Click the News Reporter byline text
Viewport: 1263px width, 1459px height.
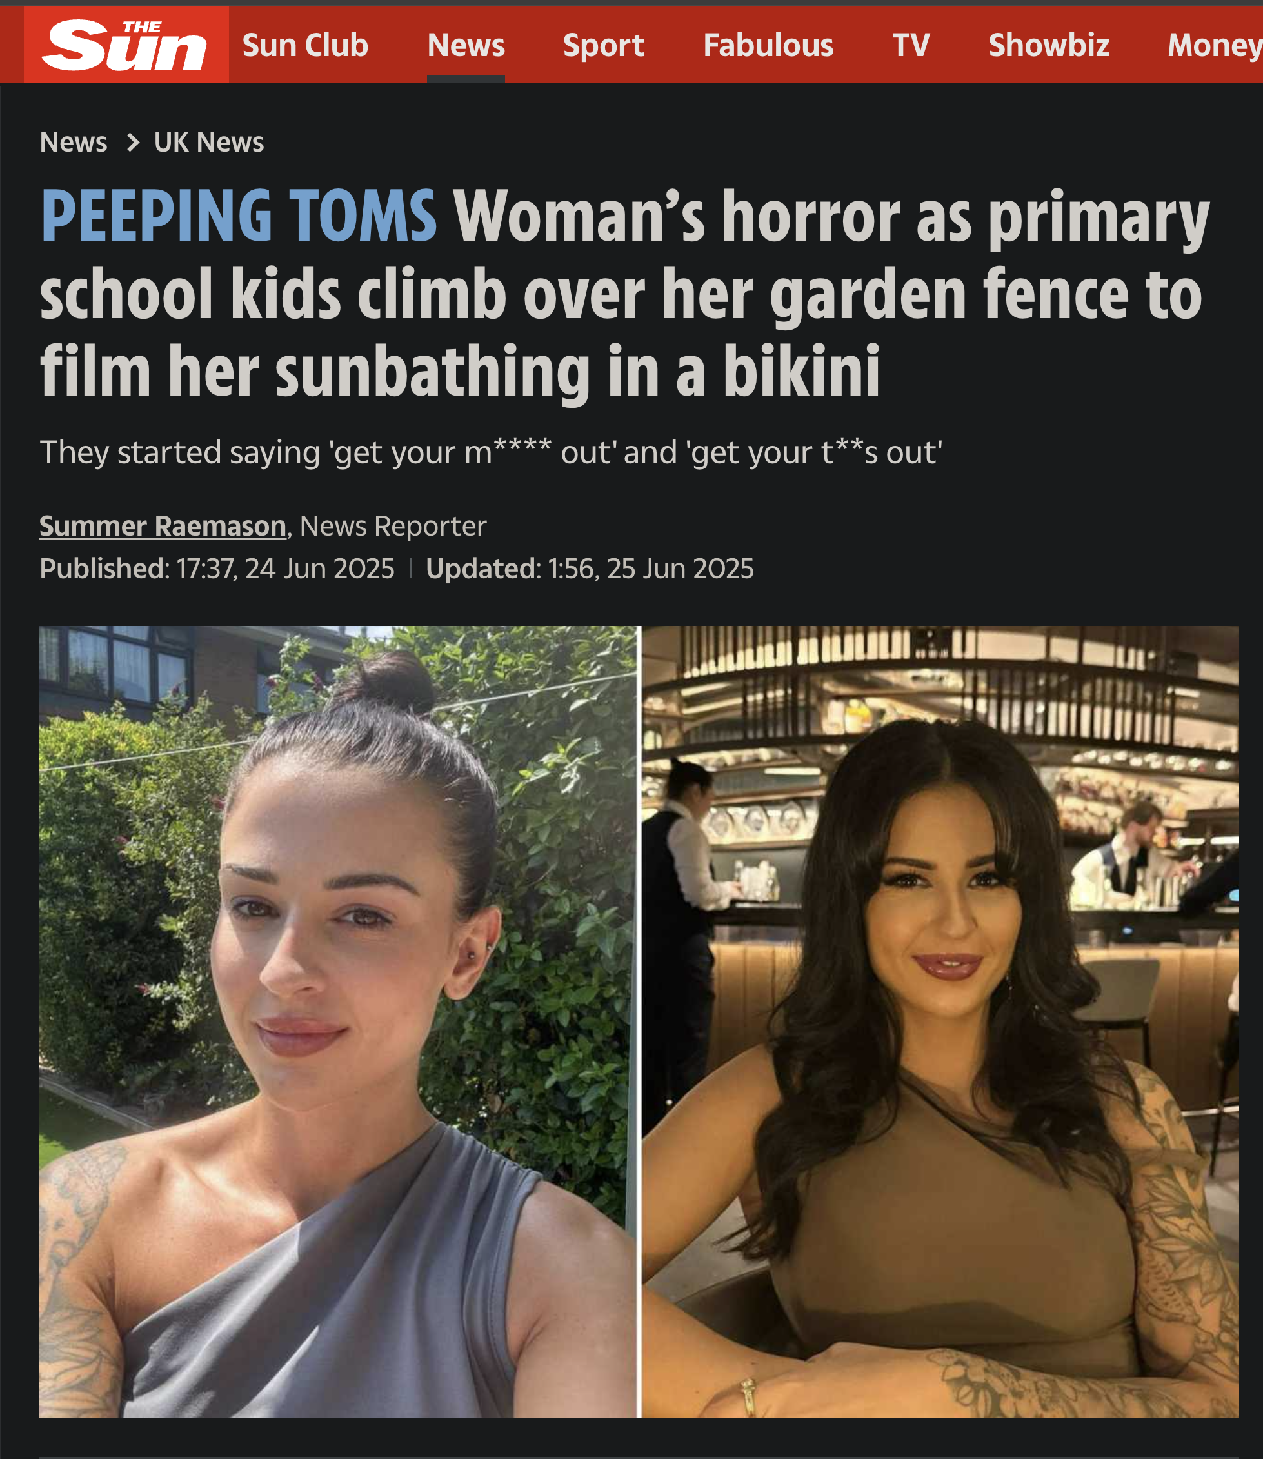393,526
